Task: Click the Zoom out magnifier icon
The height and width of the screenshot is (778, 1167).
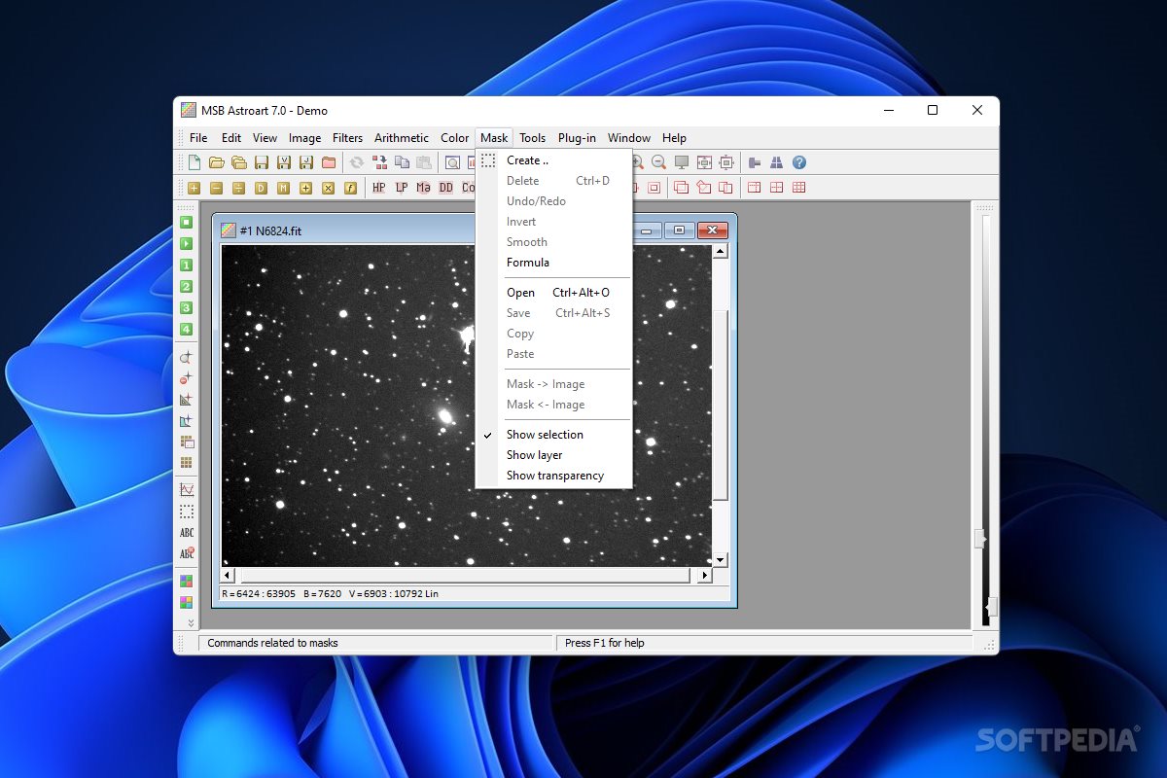Action: [658, 162]
